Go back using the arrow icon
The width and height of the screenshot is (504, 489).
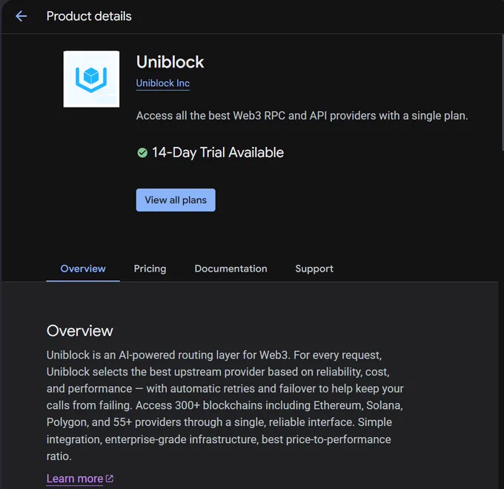[21, 16]
